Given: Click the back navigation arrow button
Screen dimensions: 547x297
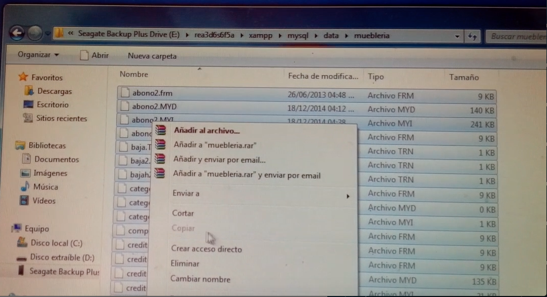Looking at the screenshot, I should (x=17, y=33).
